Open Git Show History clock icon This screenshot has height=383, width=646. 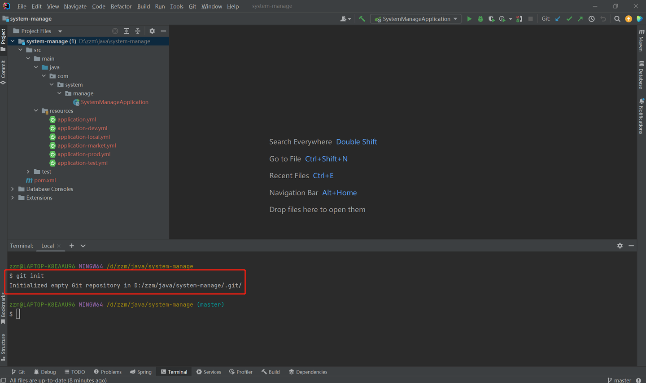592,19
